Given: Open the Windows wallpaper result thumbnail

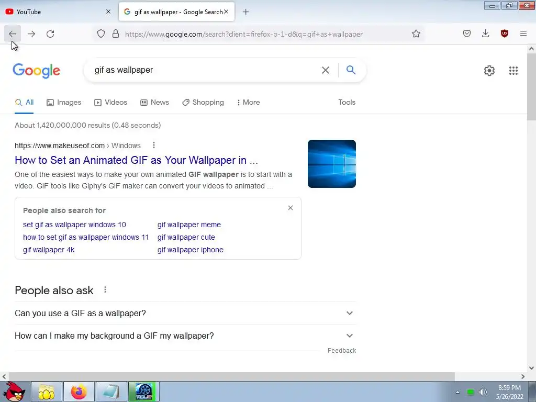Looking at the screenshot, I should click(331, 164).
